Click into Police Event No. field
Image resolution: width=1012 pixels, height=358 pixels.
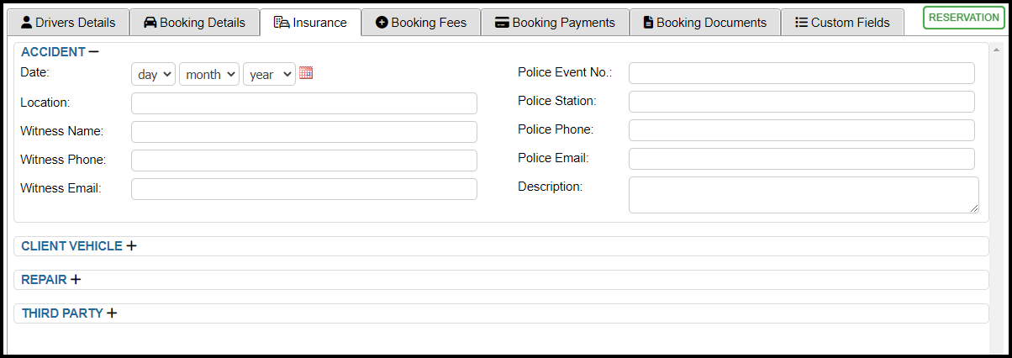802,73
